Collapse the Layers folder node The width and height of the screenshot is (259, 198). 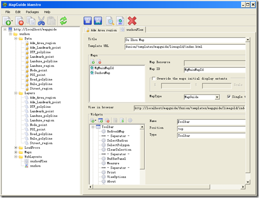coord(16,93)
